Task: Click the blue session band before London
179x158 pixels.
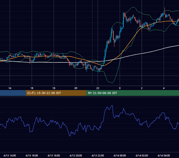Action: coord(13,93)
